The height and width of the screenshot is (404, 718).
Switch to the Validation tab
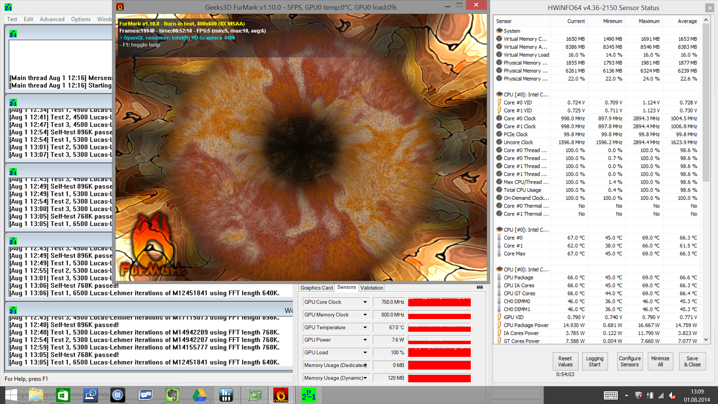(371, 288)
